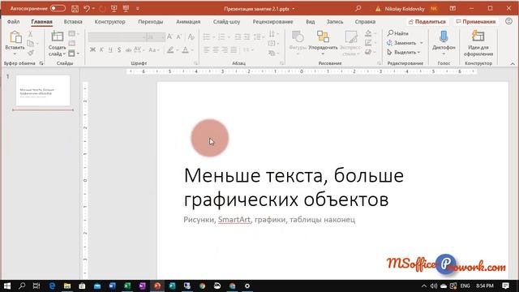Toggle Strikethrough (abc) formatting
Image resolution: width=519 pixels, height=292 pixels.
(x=128, y=49)
